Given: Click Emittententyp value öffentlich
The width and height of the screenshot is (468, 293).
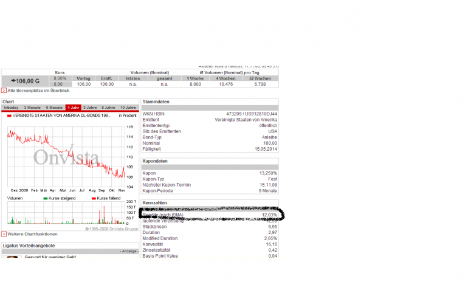Looking at the screenshot, I should [x=268, y=126].
